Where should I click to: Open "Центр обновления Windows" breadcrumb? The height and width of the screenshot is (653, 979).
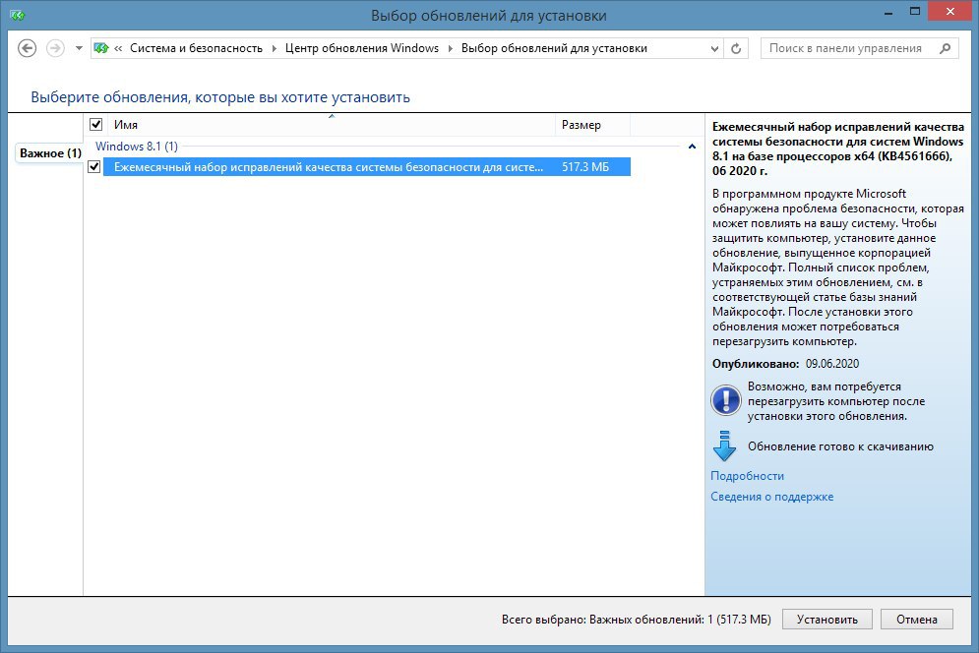coord(361,48)
